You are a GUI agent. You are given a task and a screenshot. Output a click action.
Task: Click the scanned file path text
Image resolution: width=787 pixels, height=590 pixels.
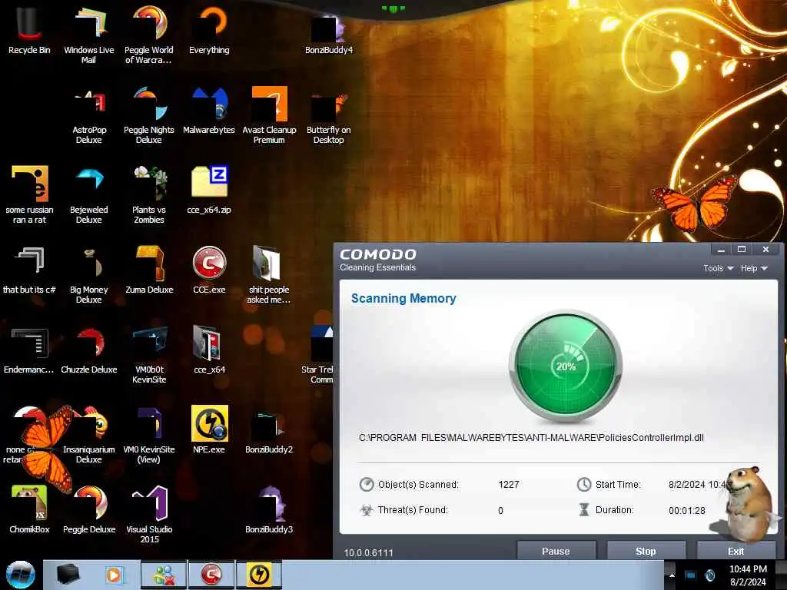[x=531, y=437]
